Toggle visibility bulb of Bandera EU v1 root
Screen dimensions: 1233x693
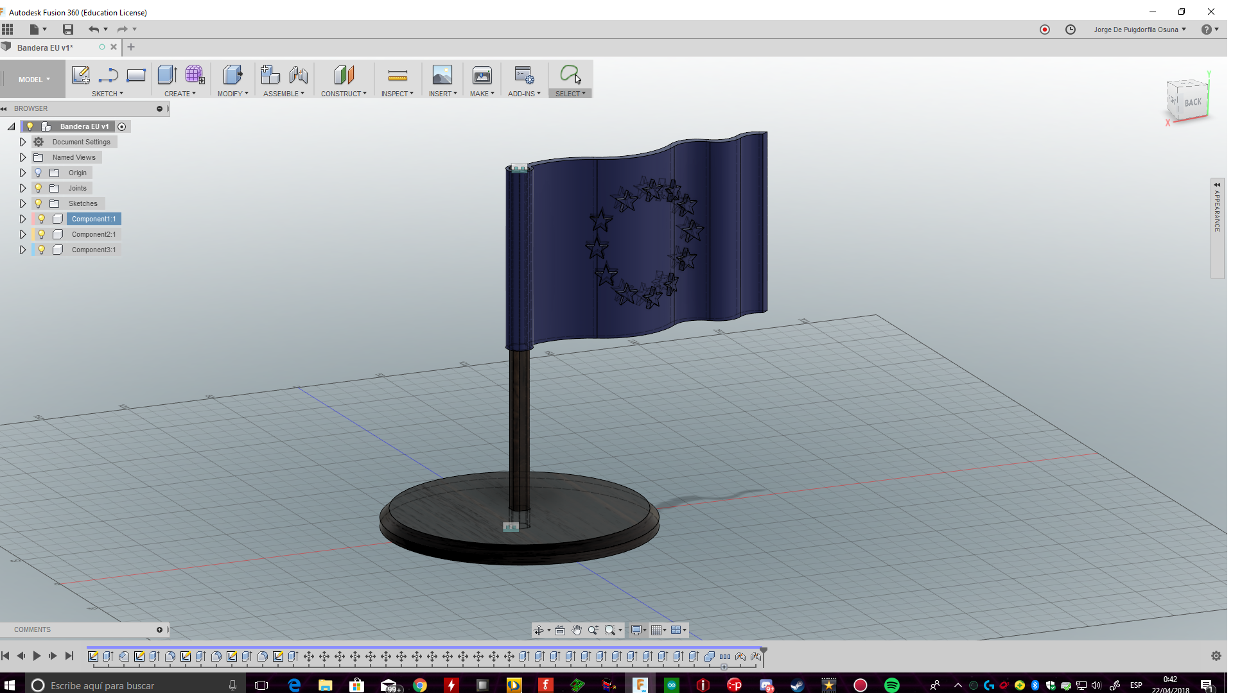click(30, 126)
